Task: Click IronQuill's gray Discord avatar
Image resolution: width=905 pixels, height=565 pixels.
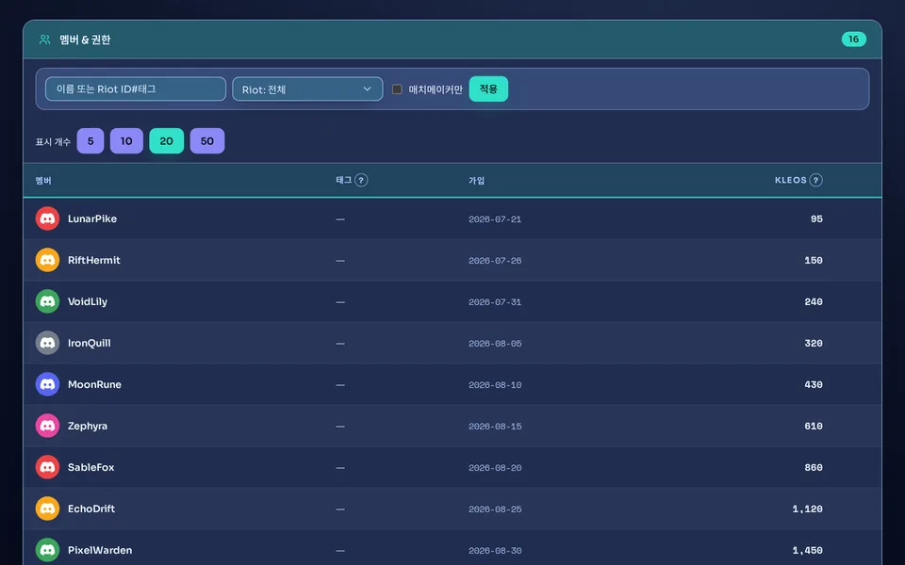Action: 47,343
